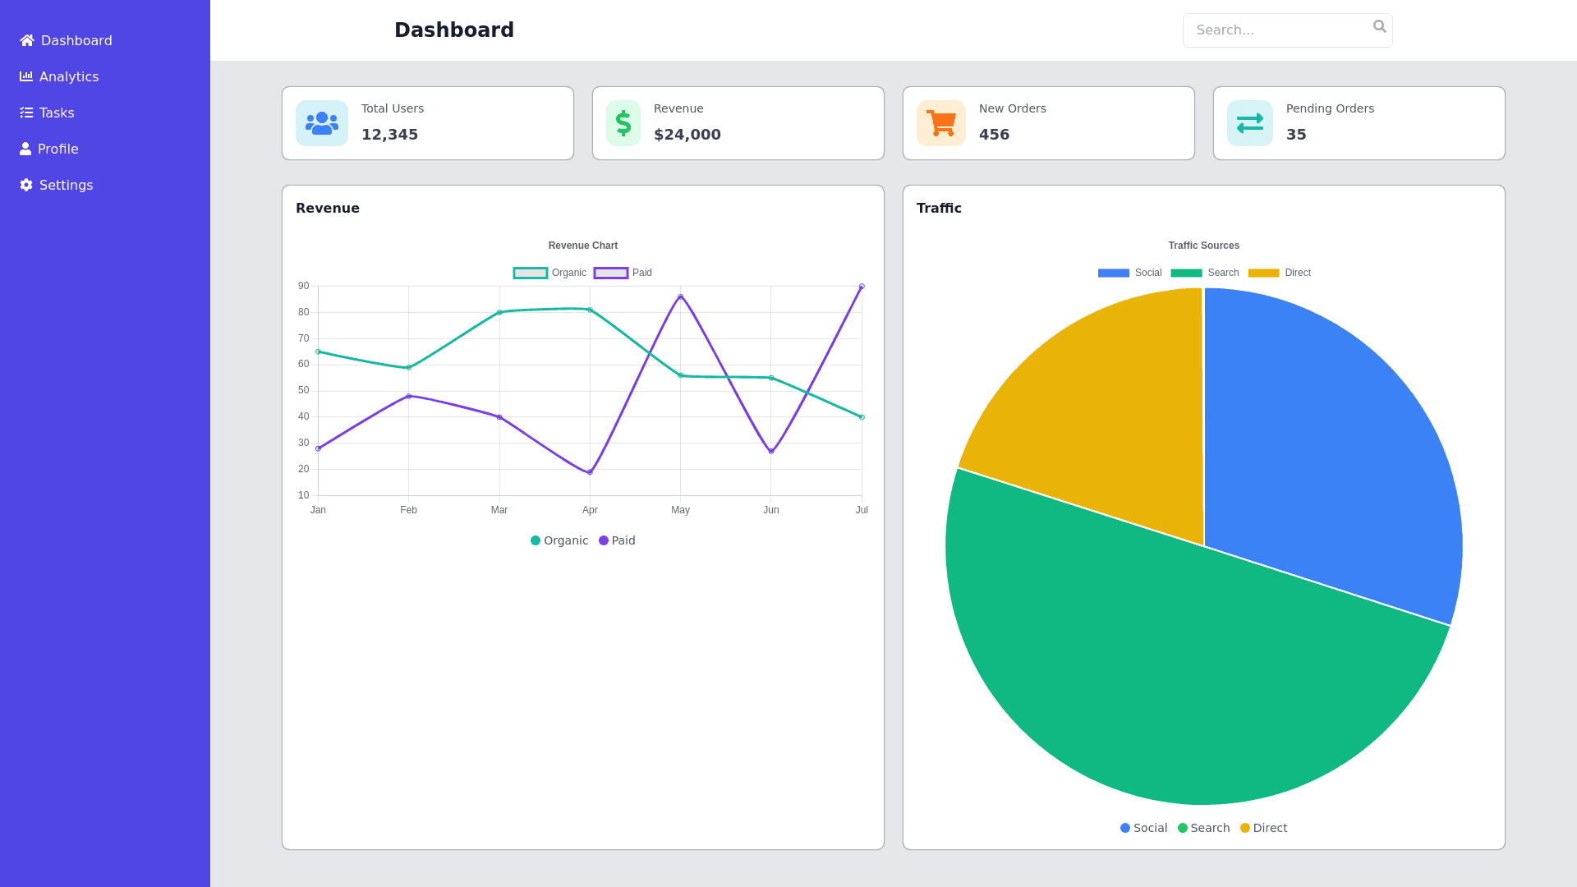Click the Pending Orders arrows icon
The image size is (1577, 887).
pos(1249,123)
